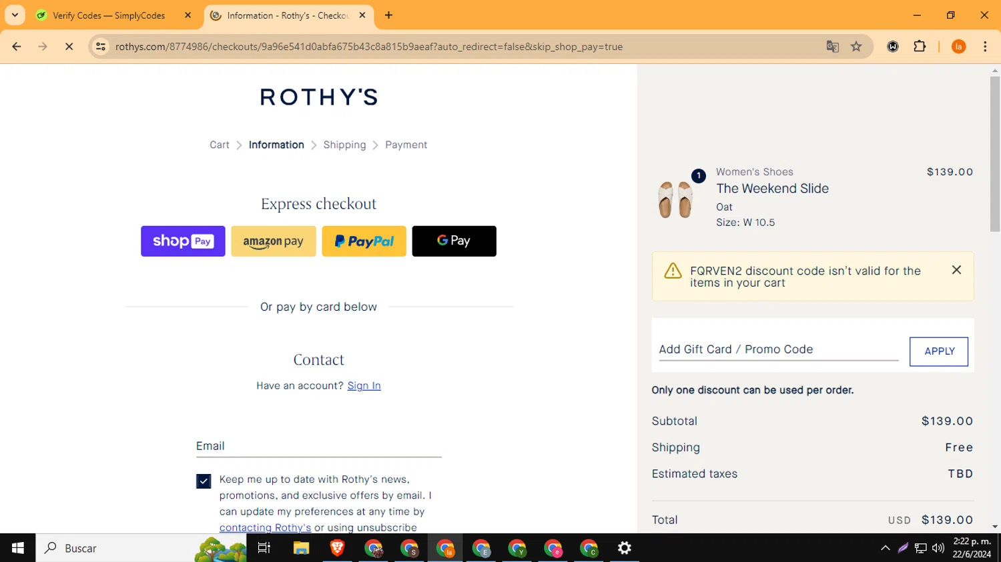The height and width of the screenshot is (562, 1001).
Task: Open the tab search dropdown arrow
Action: pos(15,15)
